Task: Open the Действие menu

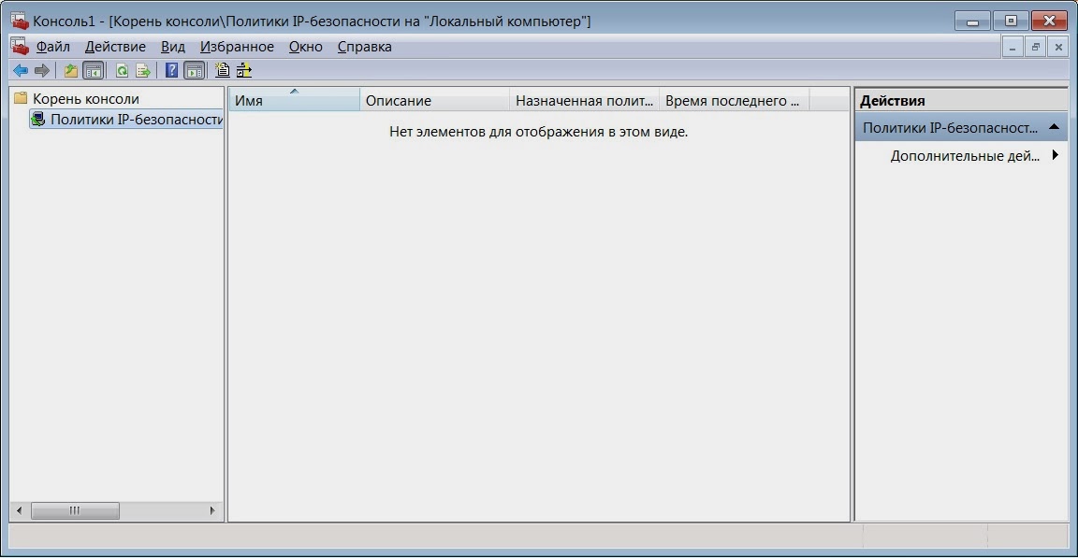Action: pyautogui.click(x=115, y=47)
